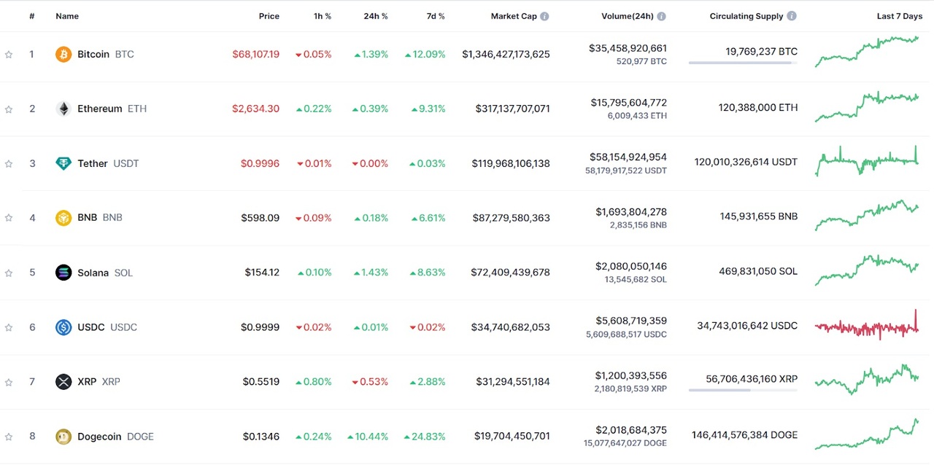The width and height of the screenshot is (934, 465).
Task: Sort by 24h % column header
Action: point(376,16)
